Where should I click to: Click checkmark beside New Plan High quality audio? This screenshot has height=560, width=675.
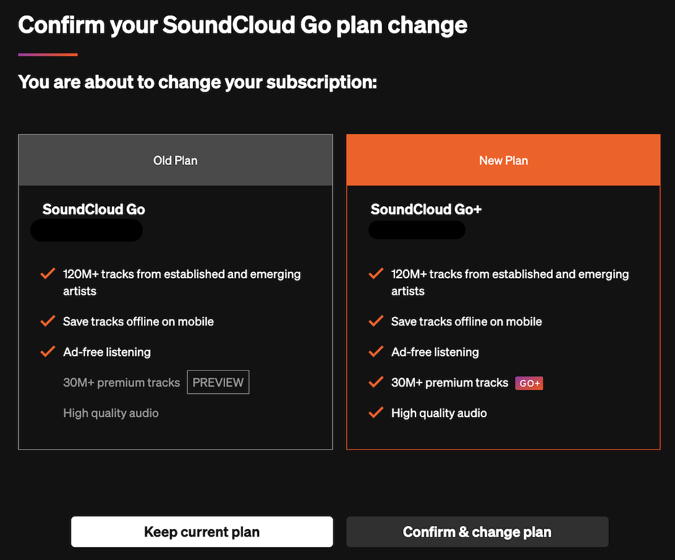(x=376, y=413)
